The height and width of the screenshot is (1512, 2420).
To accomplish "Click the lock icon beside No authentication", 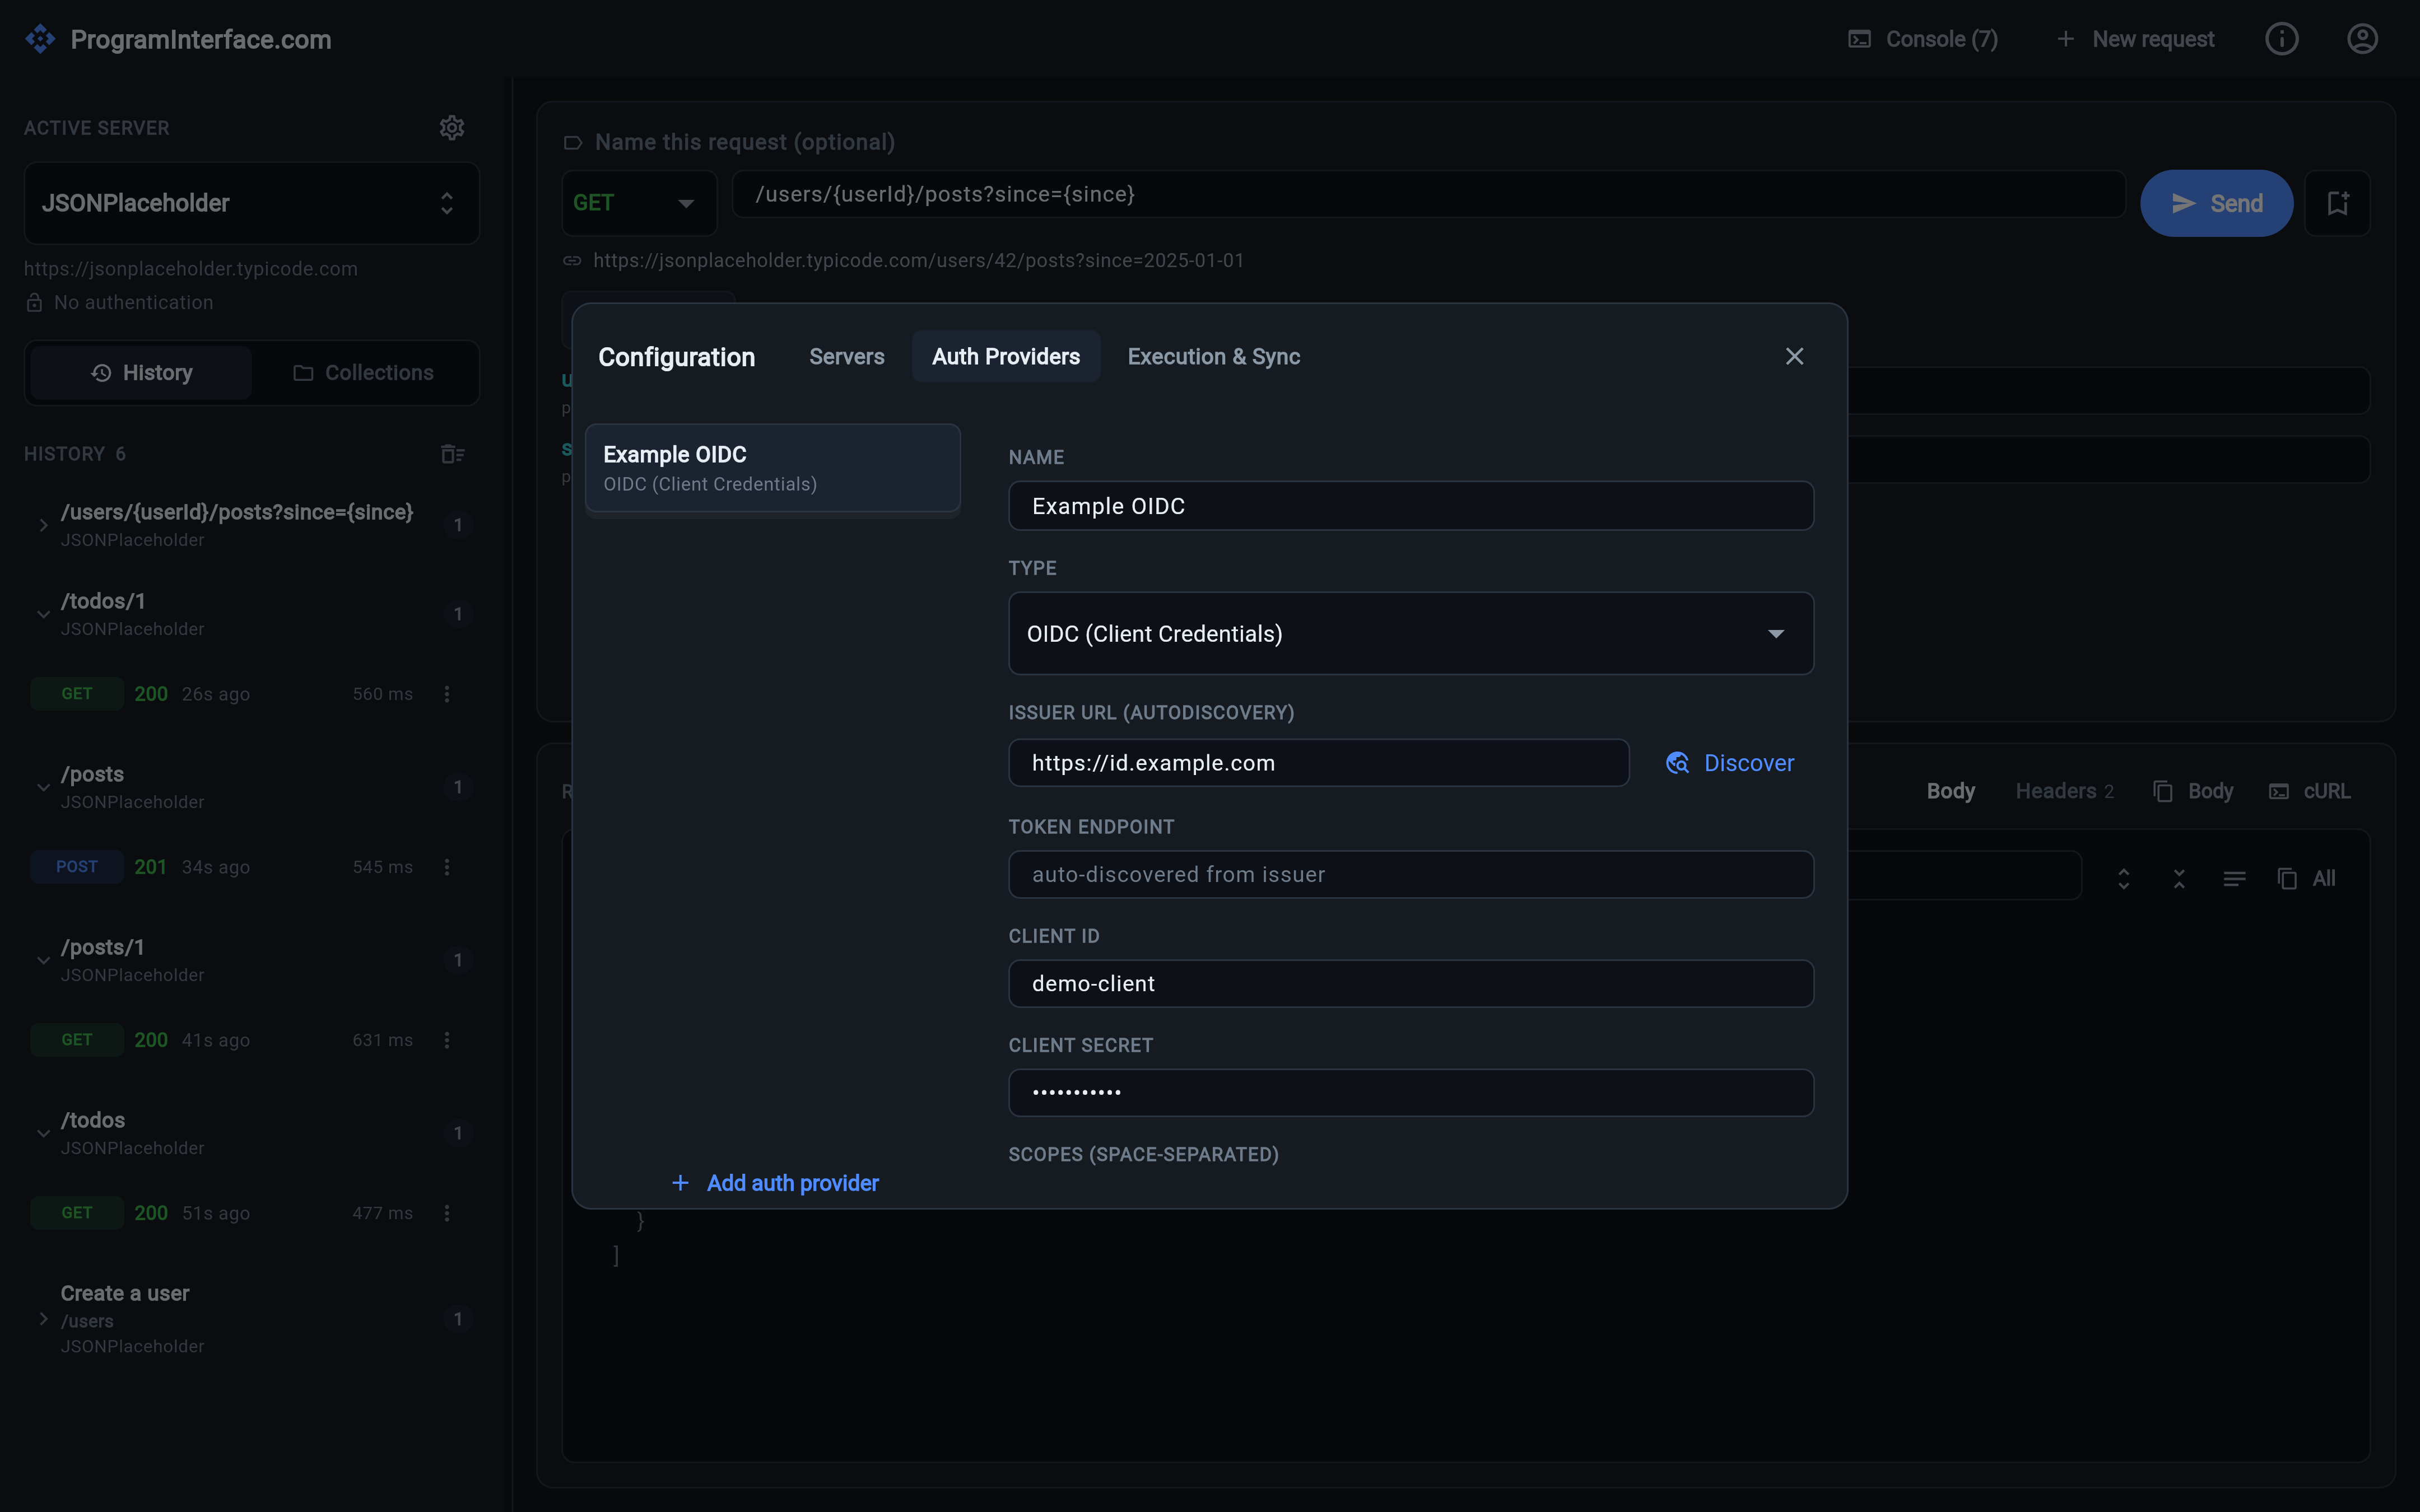I will point(34,302).
